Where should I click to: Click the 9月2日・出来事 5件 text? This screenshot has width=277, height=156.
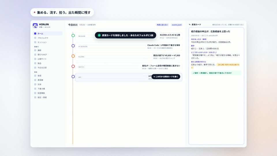point(87,25)
